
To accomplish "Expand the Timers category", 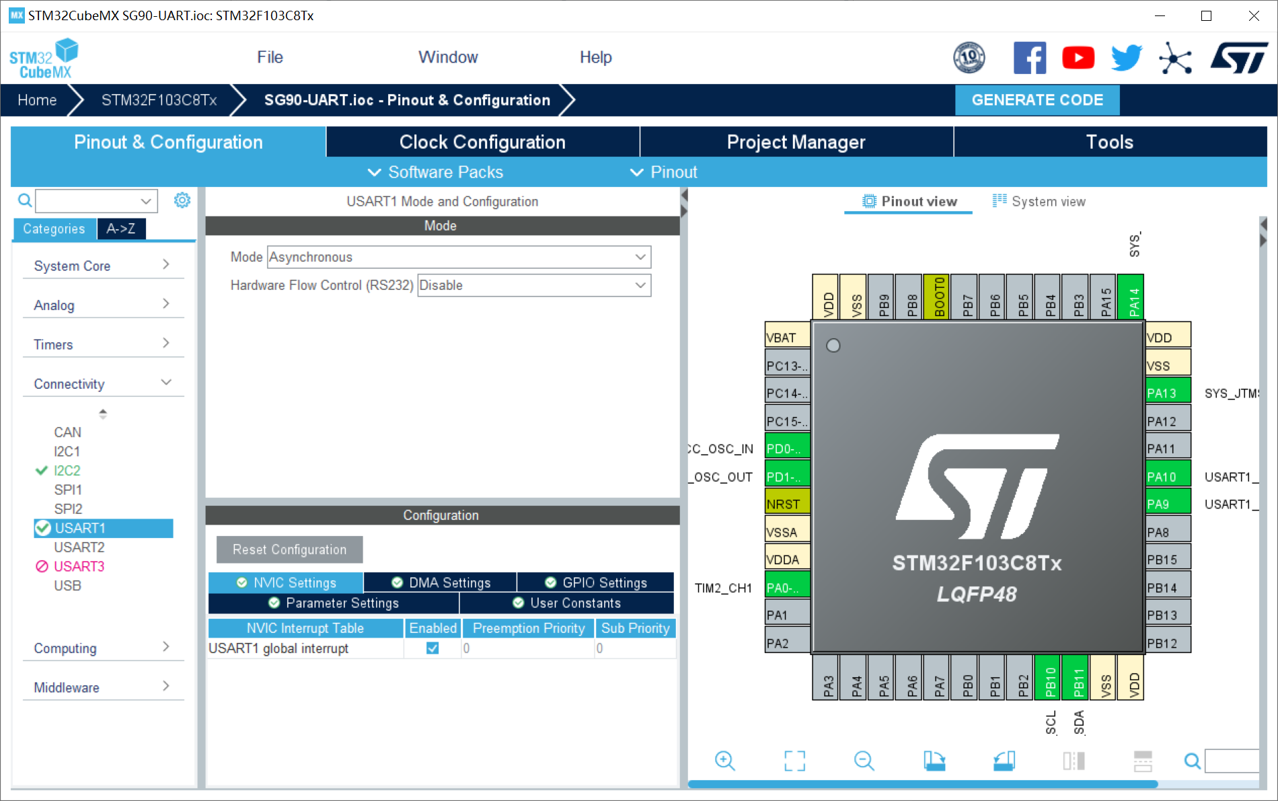I will pos(103,344).
